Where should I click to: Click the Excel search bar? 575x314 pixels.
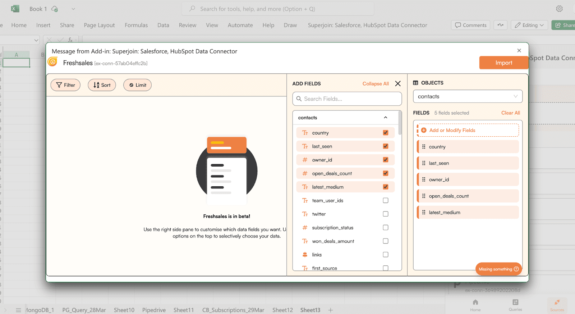(278, 9)
